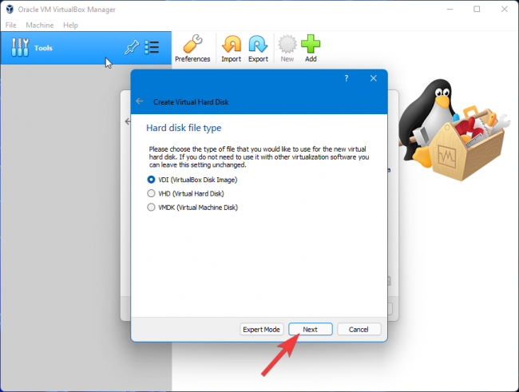Close the Create Virtual Hard Disk dialog
Viewport: 519px width, 392px height.
point(374,78)
